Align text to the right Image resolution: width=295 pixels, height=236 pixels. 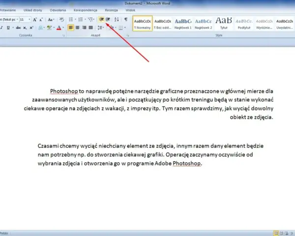click(x=84, y=28)
